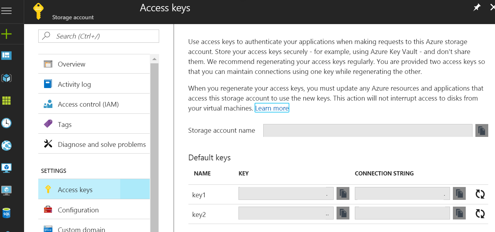The width and height of the screenshot is (495, 232).
Task: Click the NAME column header
Action: click(x=202, y=173)
